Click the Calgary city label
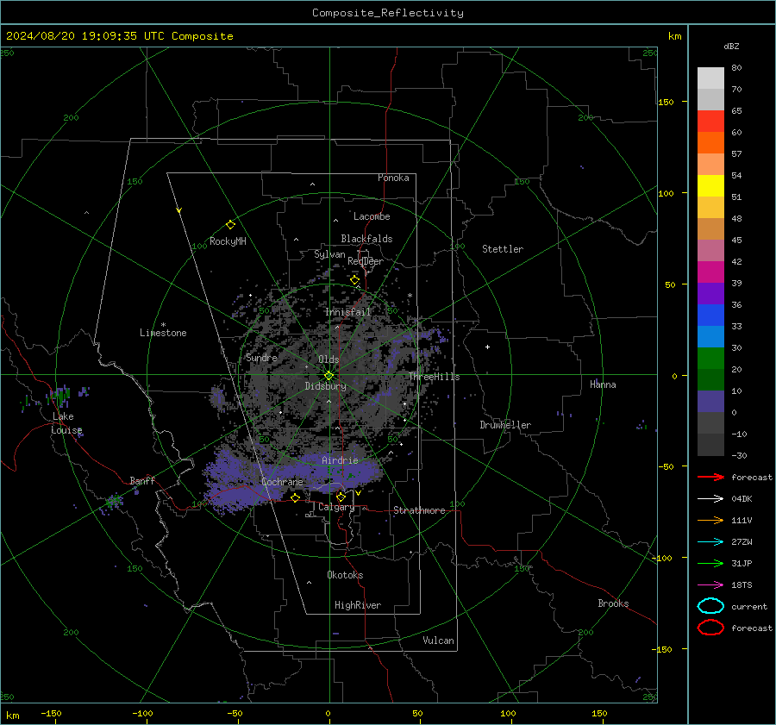Viewport: 776px width, 725px height. tap(336, 507)
